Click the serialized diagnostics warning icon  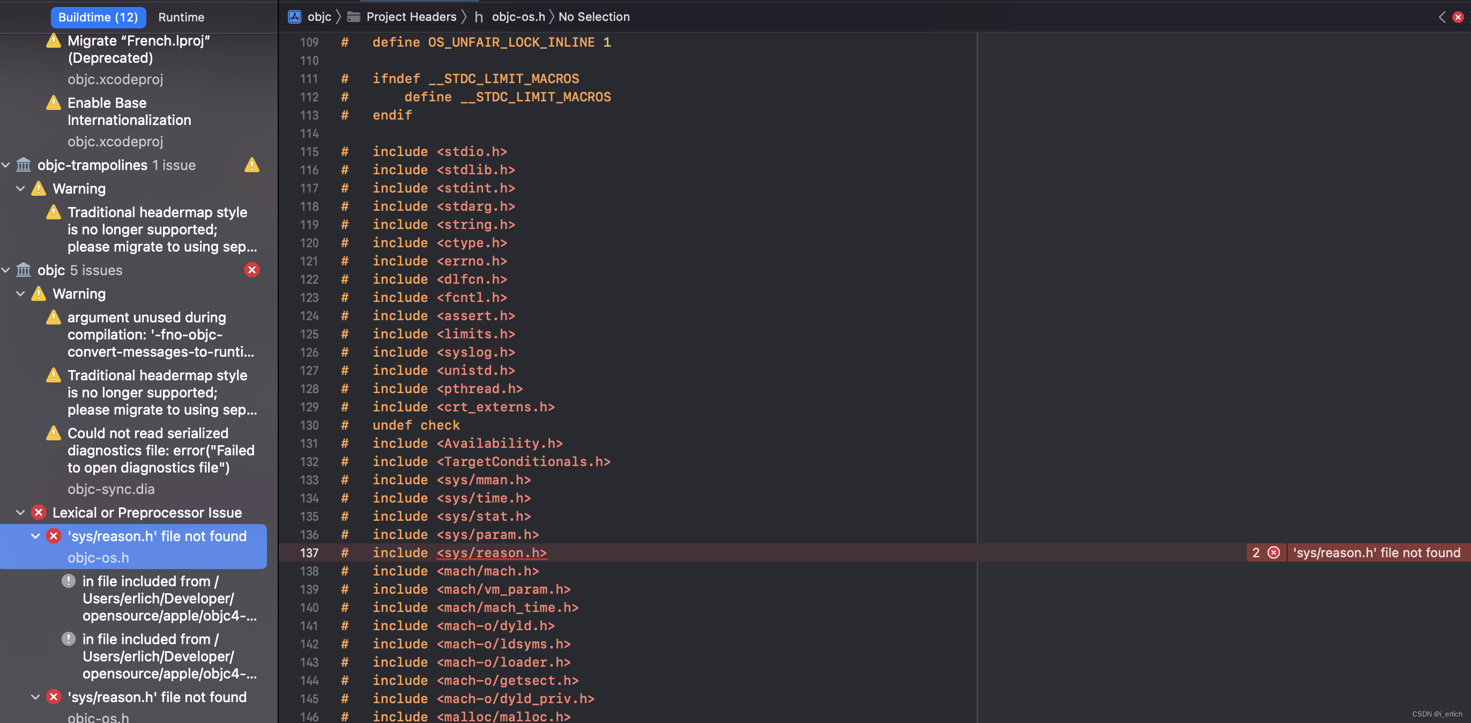click(53, 433)
